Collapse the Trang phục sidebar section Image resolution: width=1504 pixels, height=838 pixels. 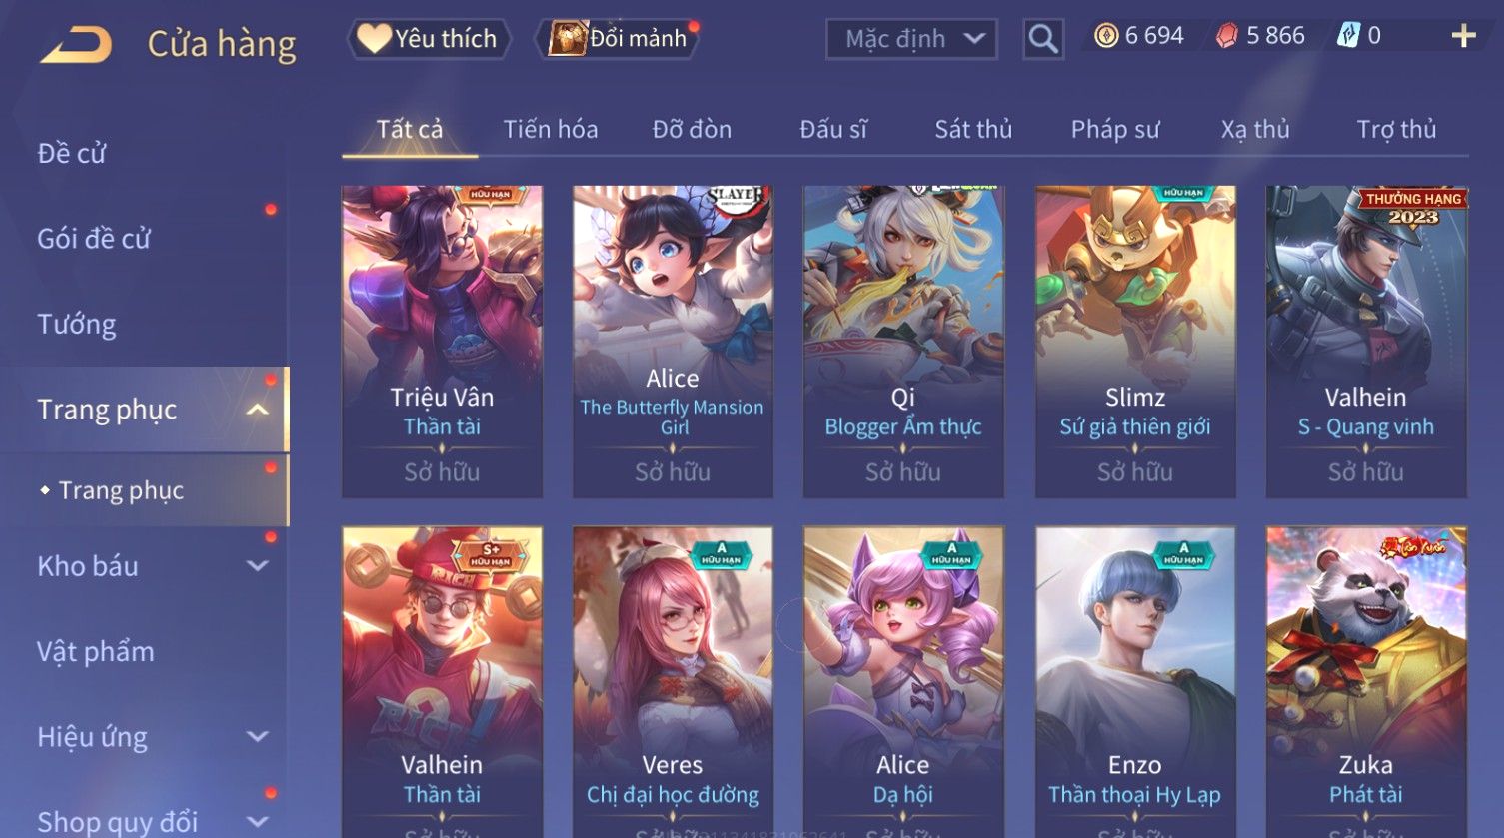(x=258, y=410)
